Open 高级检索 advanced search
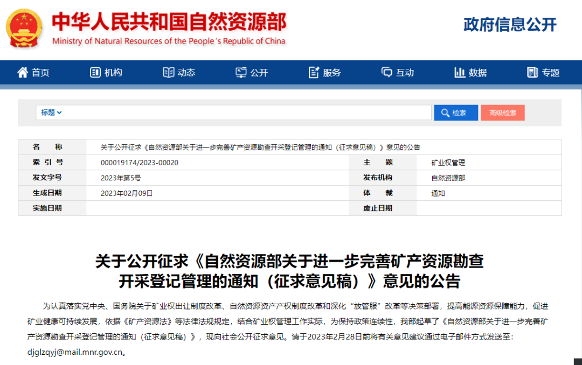This screenshot has height=365, width=582. (502, 113)
